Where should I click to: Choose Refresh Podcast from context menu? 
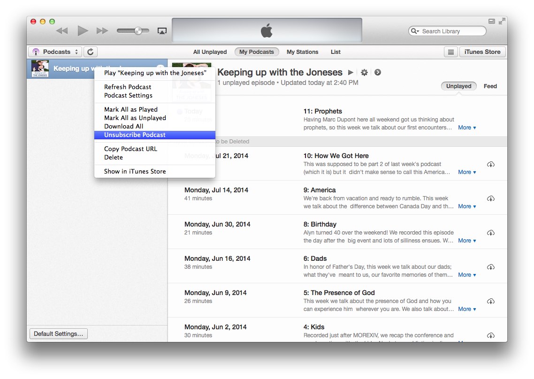(x=155, y=87)
